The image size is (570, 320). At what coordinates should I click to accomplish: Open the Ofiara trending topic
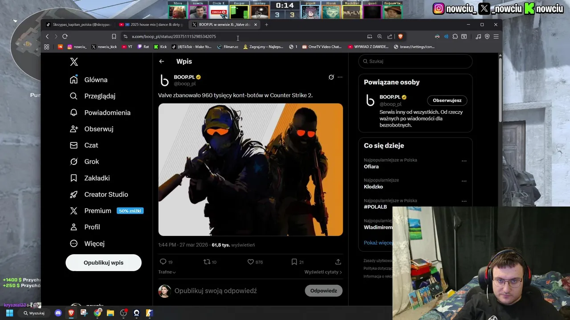(x=371, y=167)
